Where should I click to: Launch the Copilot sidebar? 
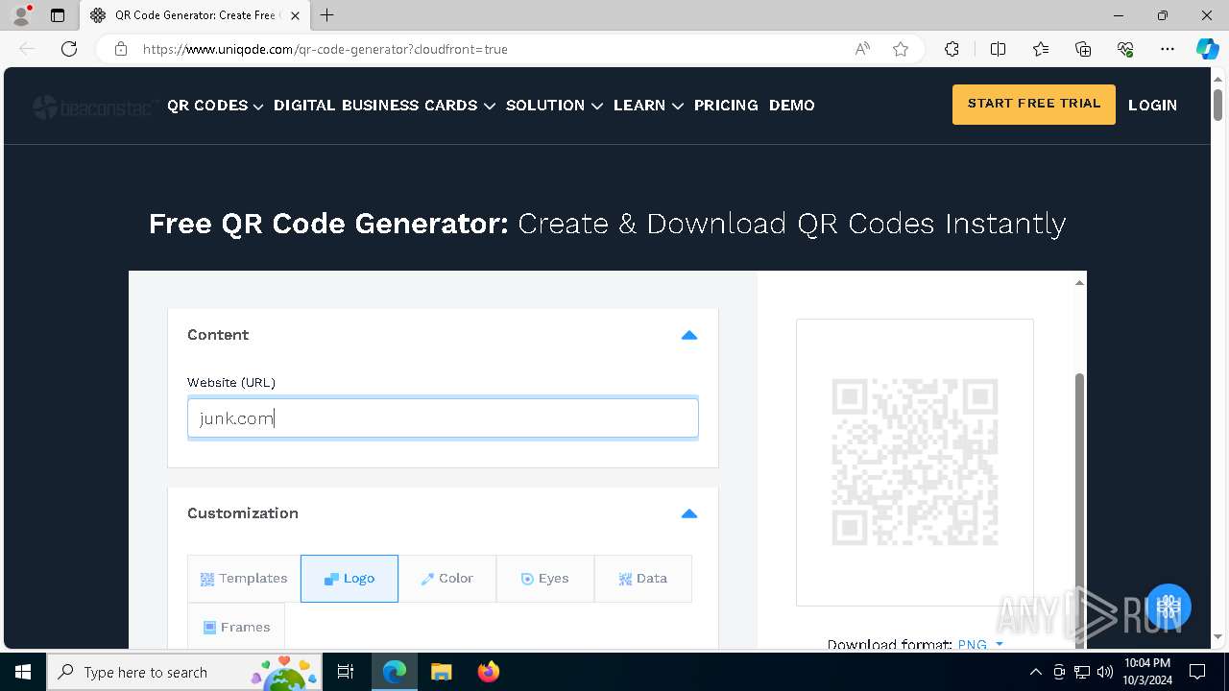click(1207, 49)
